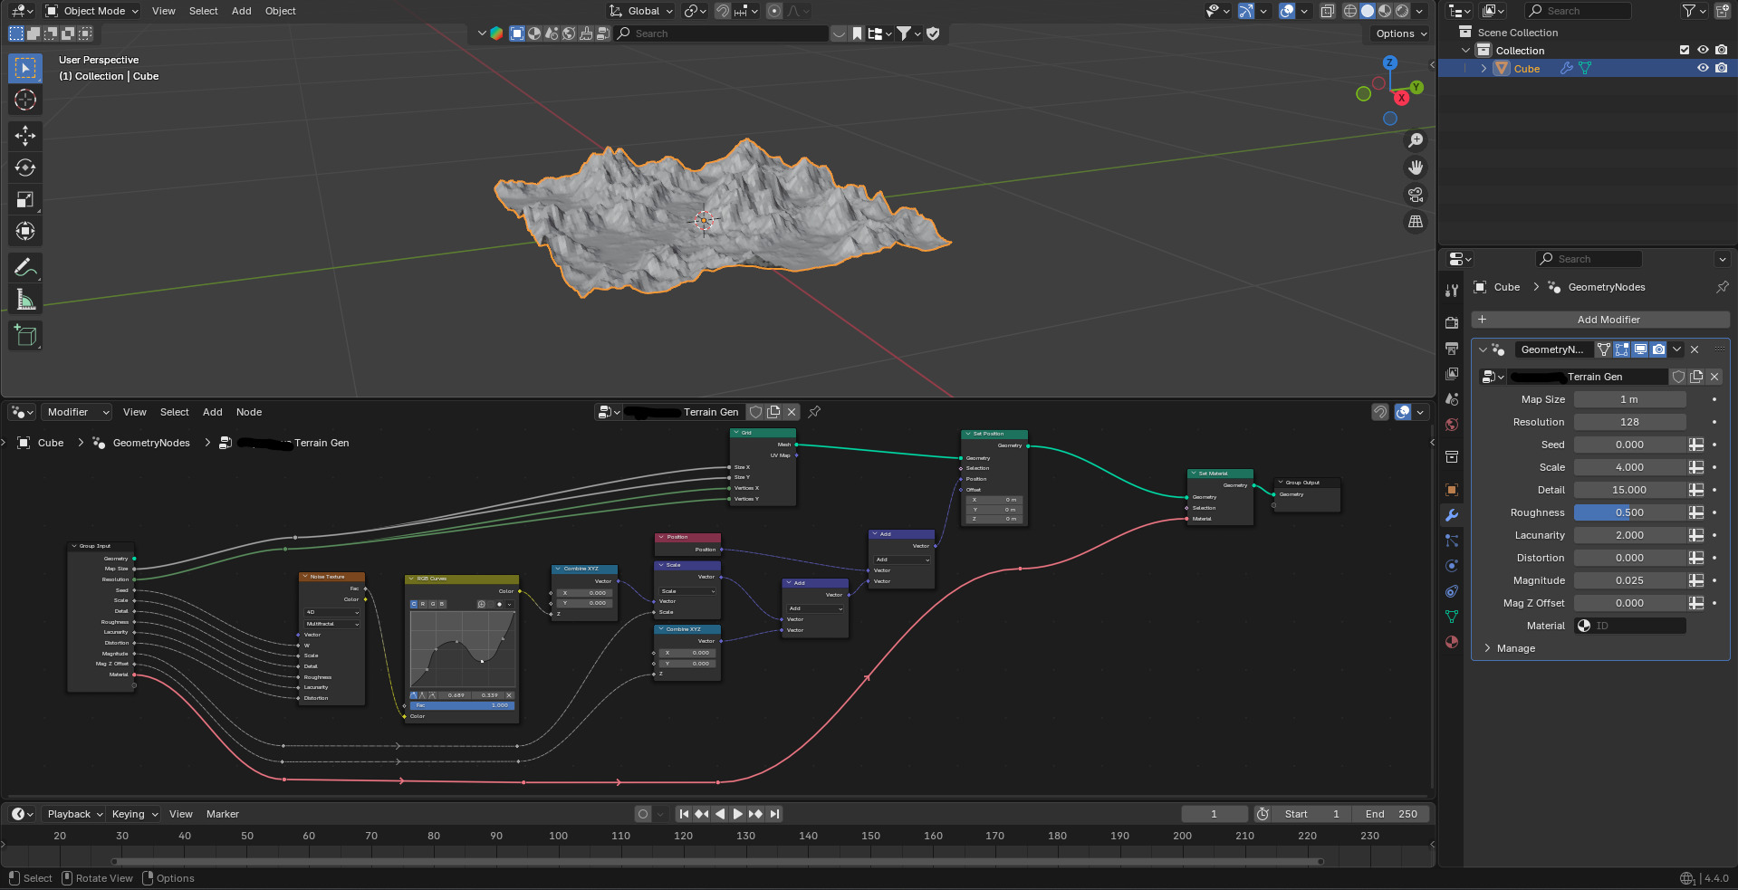1738x890 pixels.
Task: Uncheck Collection exclude checkbox
Action: 1685,51
